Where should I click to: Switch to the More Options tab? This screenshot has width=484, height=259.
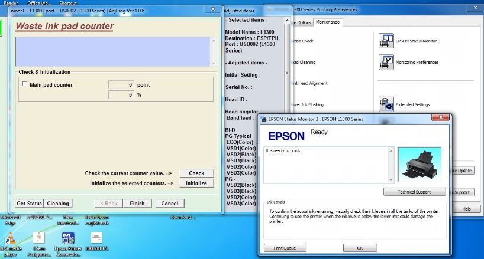pos(302,22)
